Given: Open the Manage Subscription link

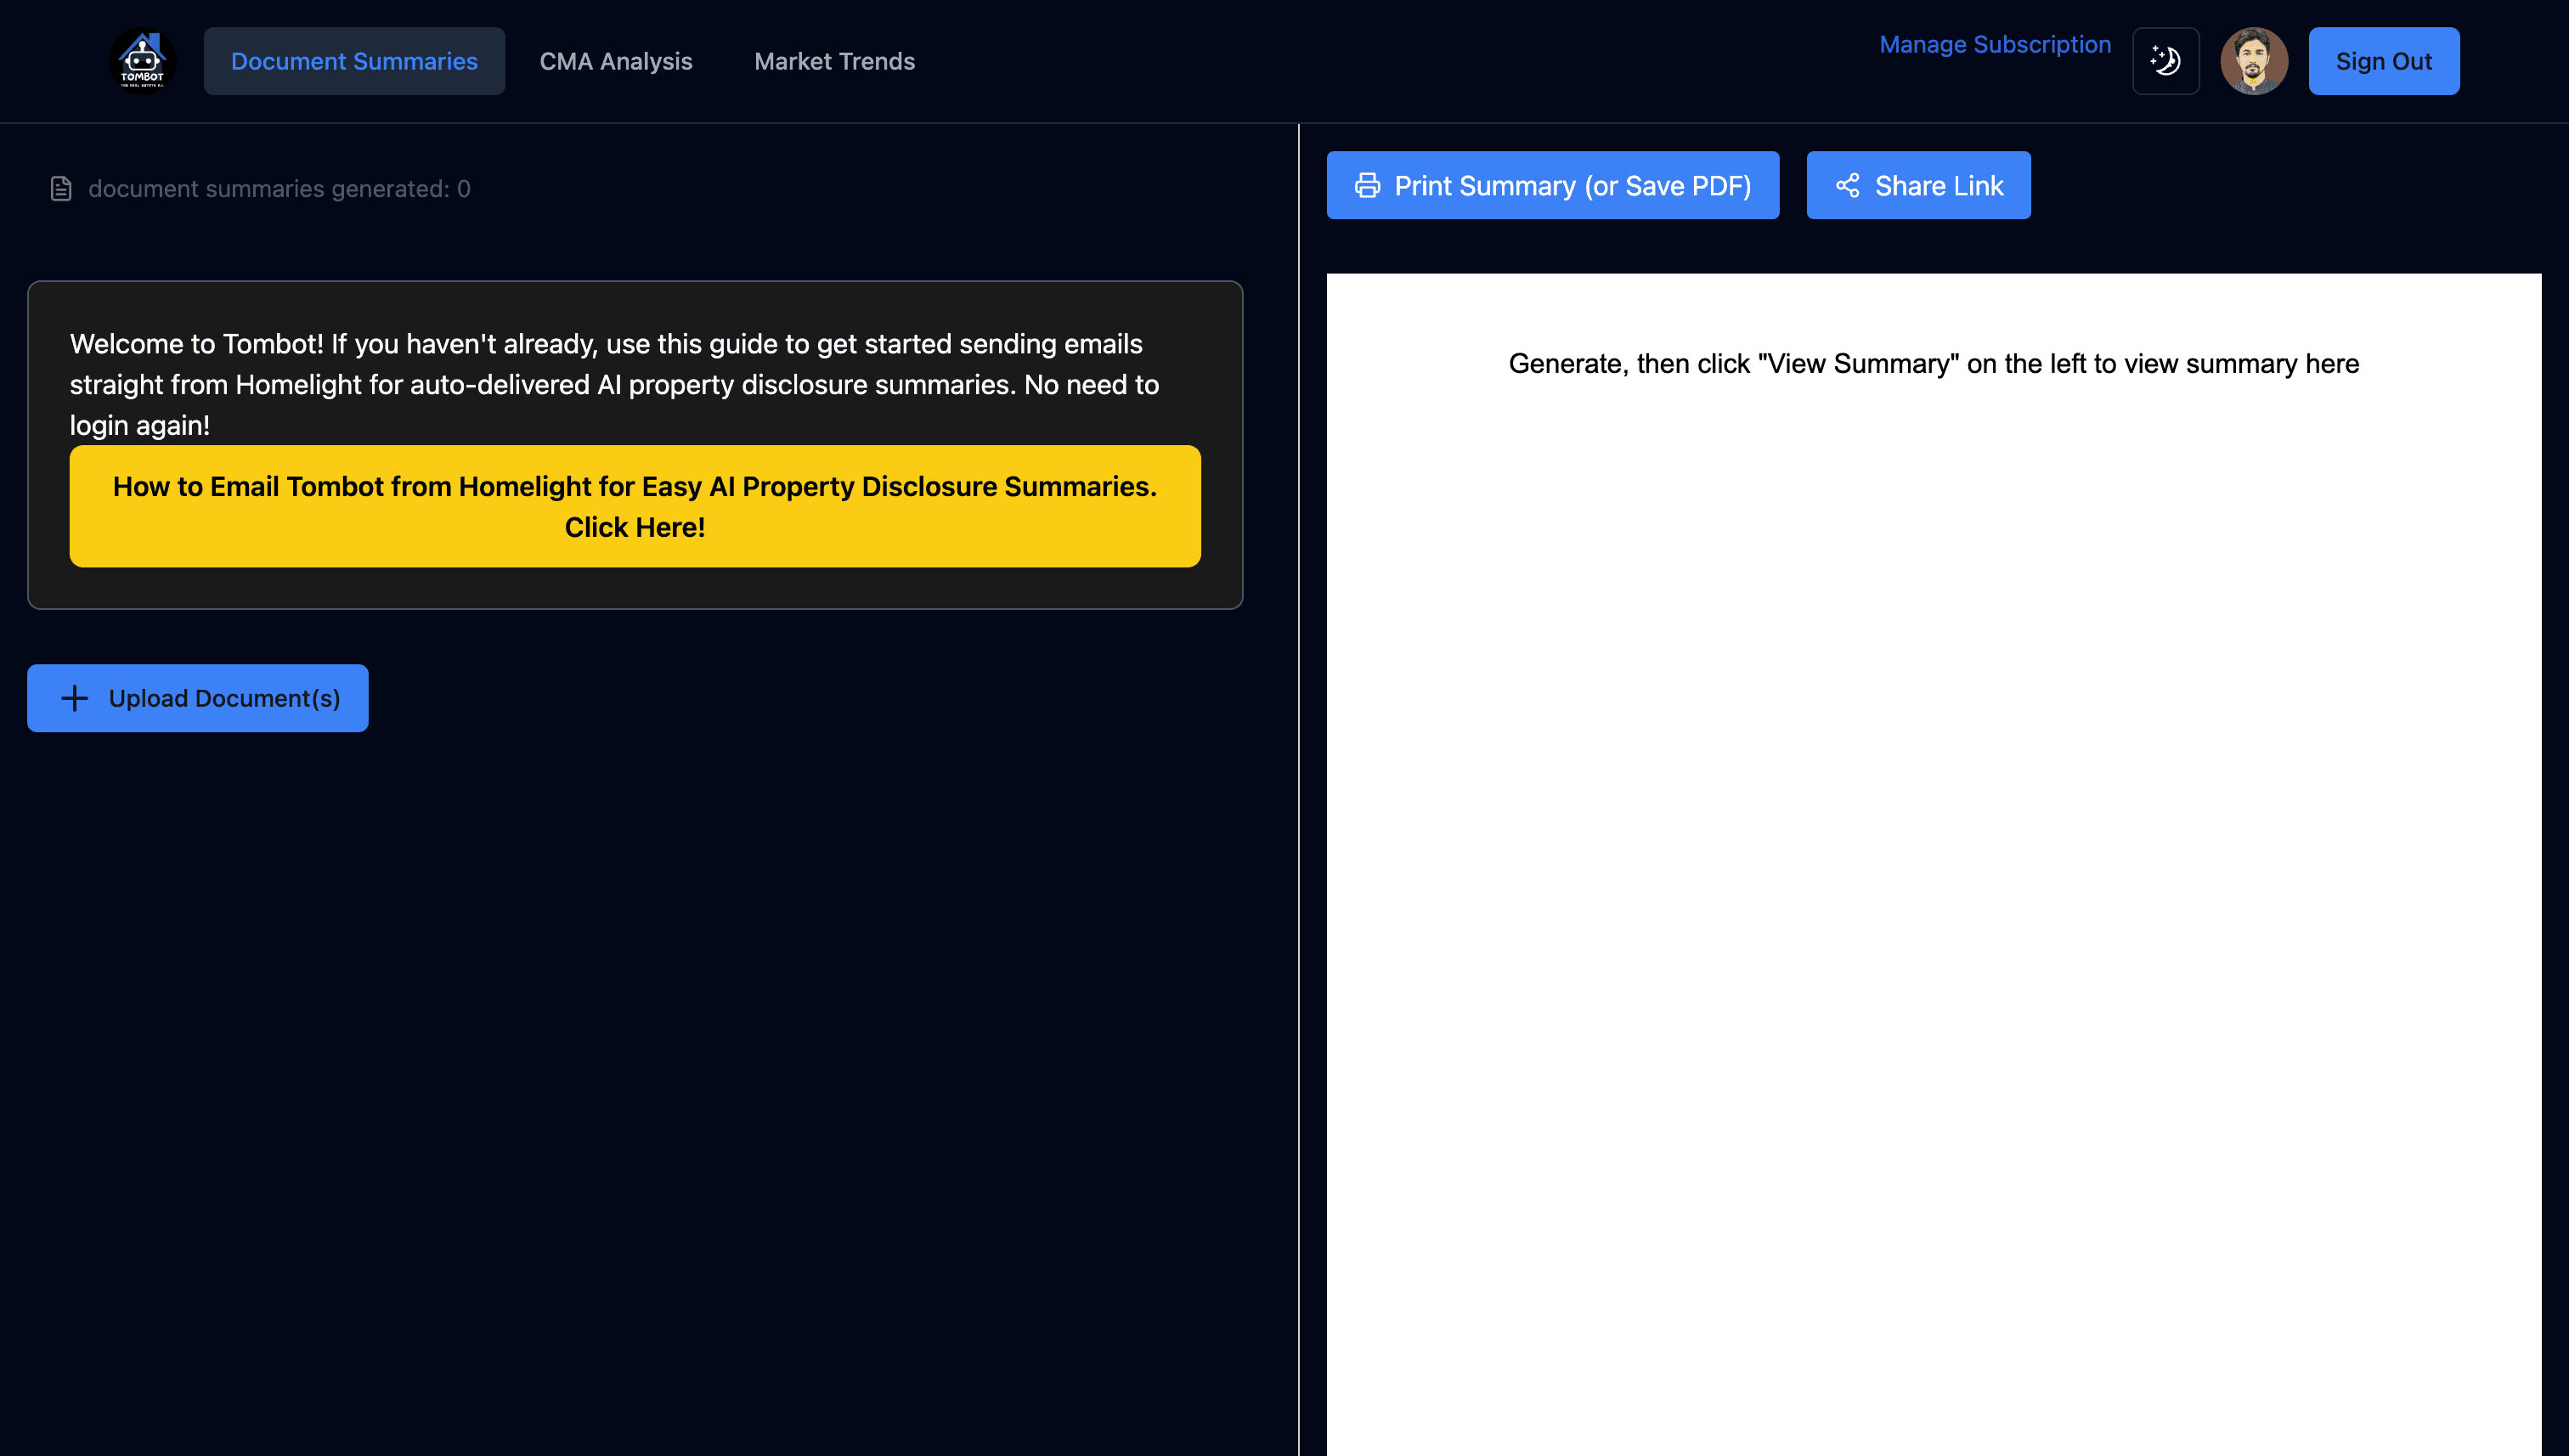Looking at the screenshot, I should [x=1994, y=45].
